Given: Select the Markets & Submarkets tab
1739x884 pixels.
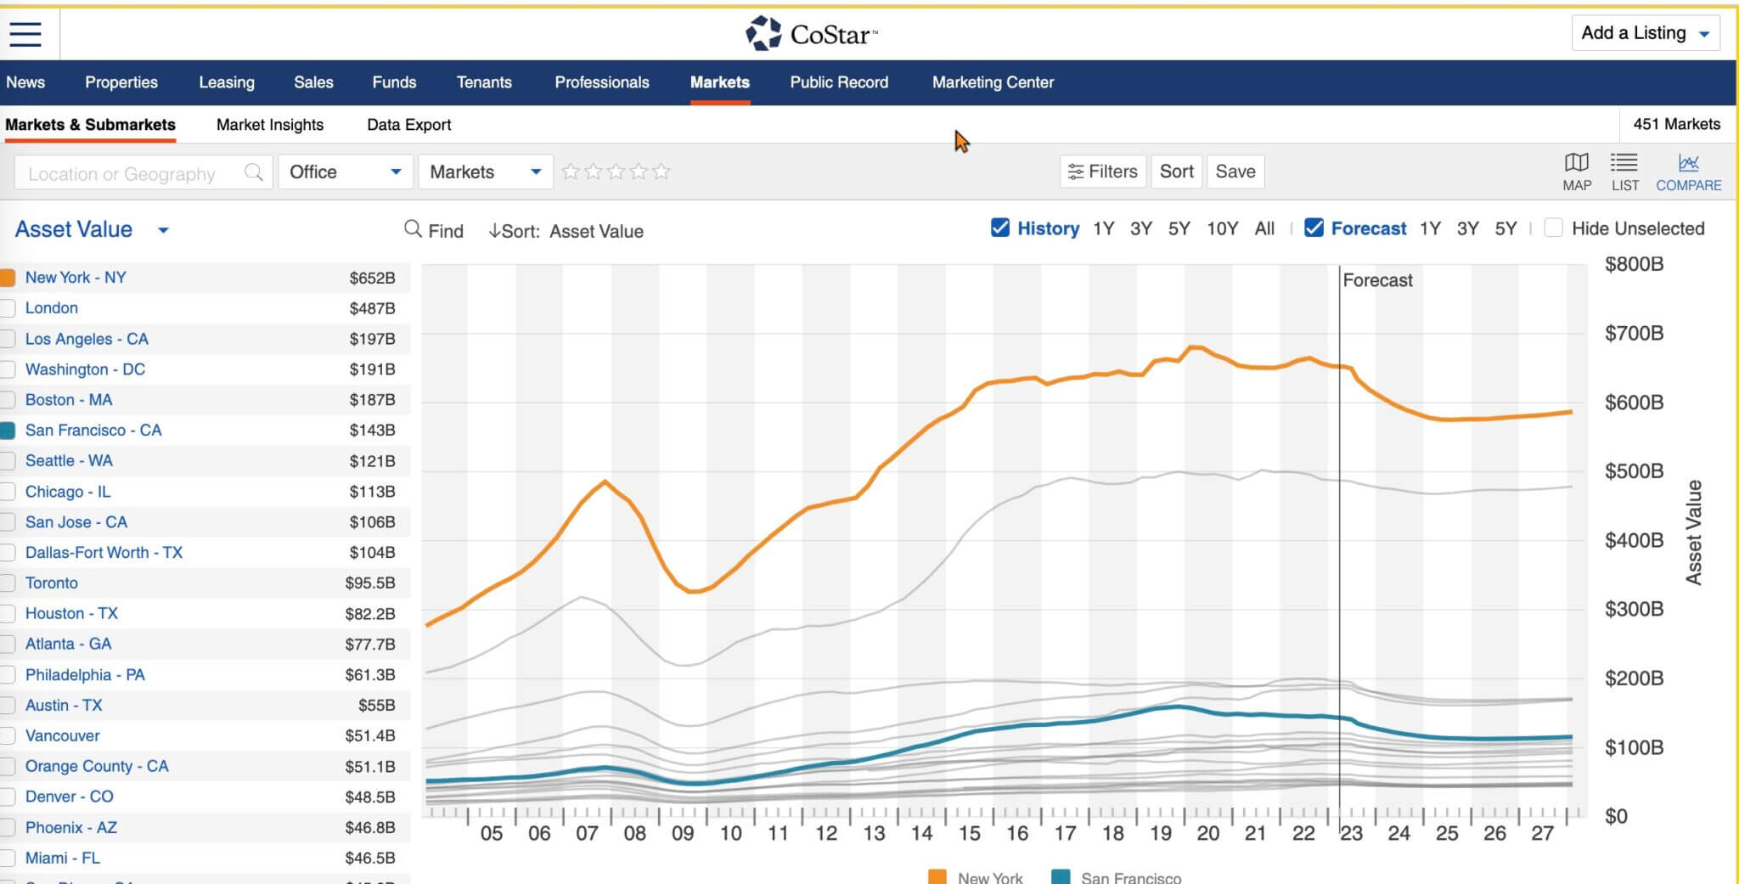Looking at the screenshot, I should 90,125.
